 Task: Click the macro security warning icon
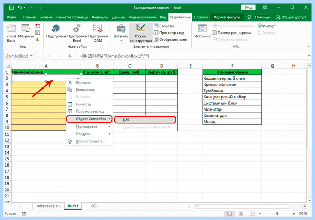(38, 39)
